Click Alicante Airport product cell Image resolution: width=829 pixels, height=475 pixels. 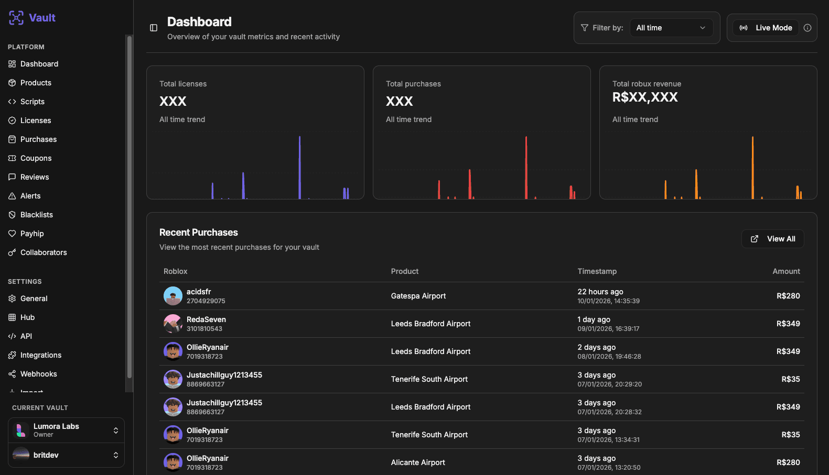tap(418, 462)
